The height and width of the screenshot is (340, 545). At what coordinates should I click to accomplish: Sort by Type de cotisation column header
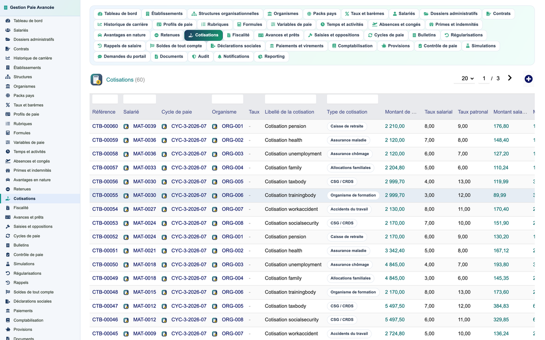click(x=347, y=112)
